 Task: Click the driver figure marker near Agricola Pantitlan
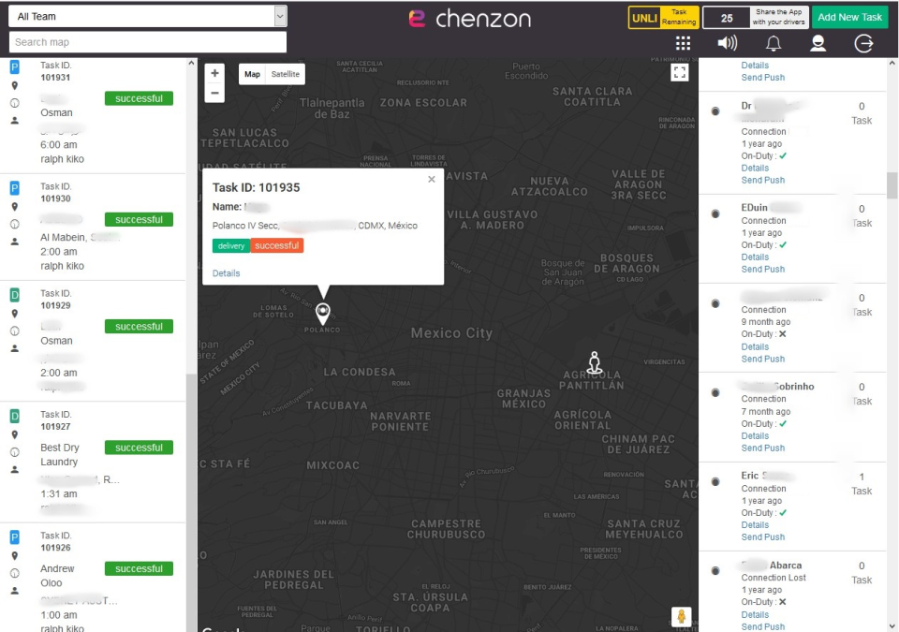[595, 363]
